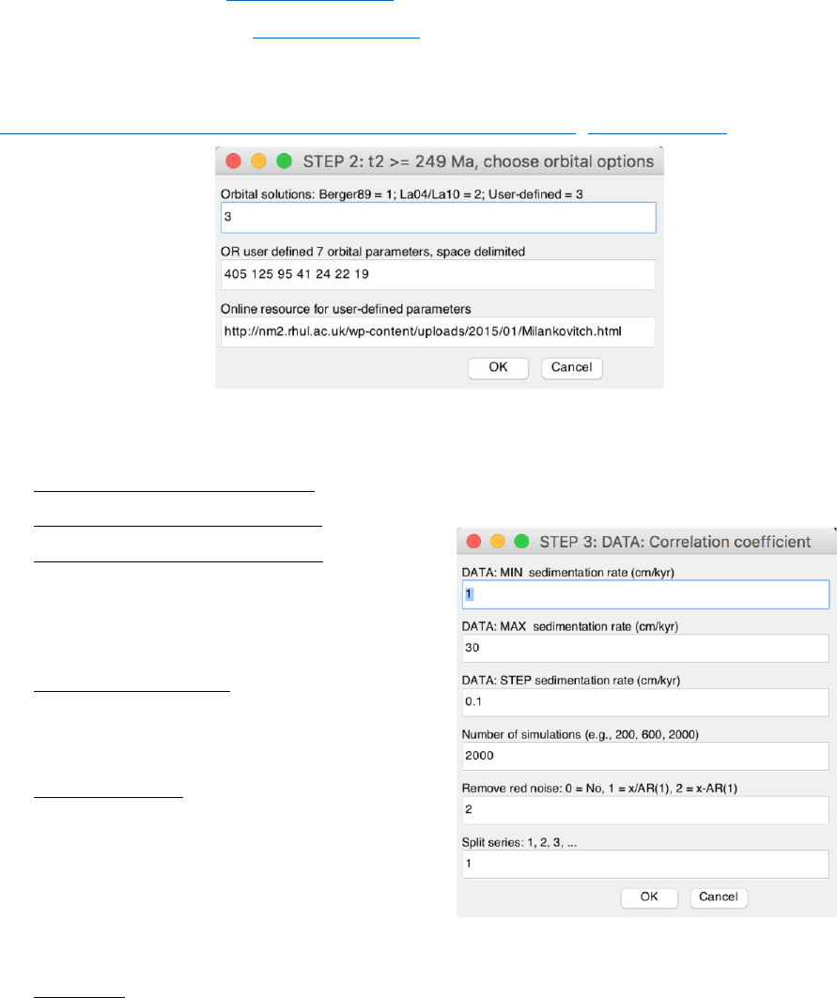The image size is (837, 998).
Task: Minimize the STEP 3 Correlation coefficient dialog
Action: (499, 542)
